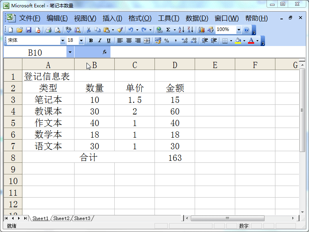Insert an AutoSum formula
309x232 pixels.
168,30
